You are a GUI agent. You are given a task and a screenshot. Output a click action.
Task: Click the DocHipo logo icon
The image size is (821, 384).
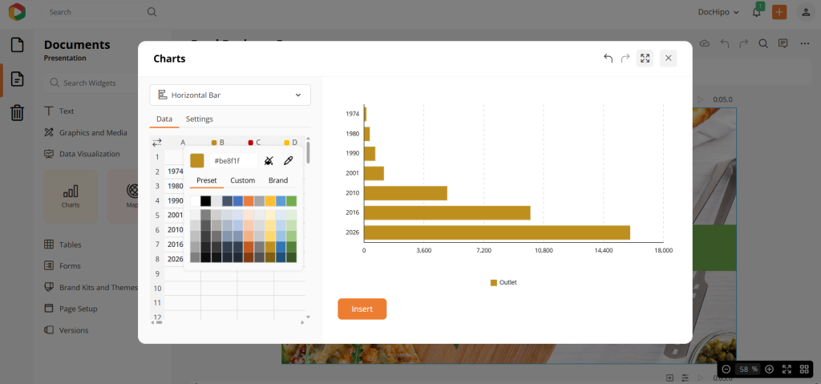(x=18, y=11)
